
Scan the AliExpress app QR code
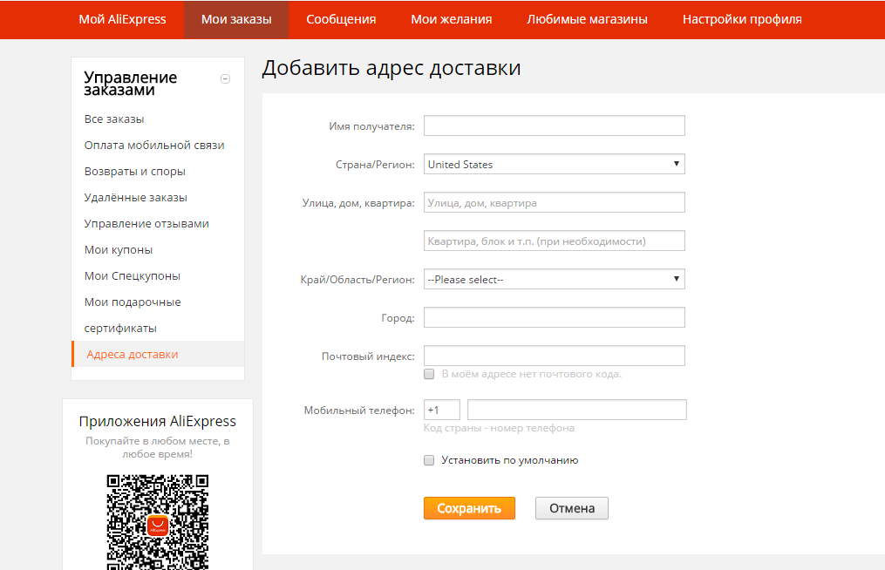[x=158, y=522]
